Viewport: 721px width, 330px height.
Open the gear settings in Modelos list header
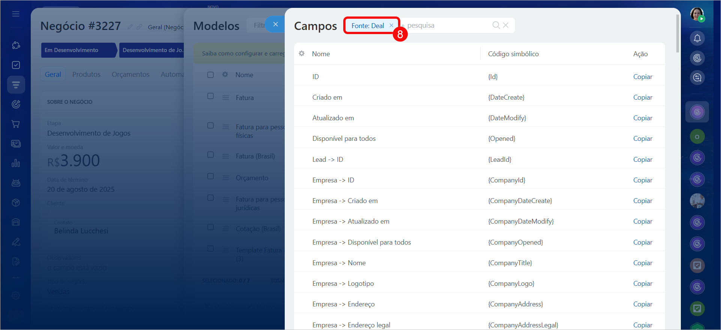pos(225,75)
